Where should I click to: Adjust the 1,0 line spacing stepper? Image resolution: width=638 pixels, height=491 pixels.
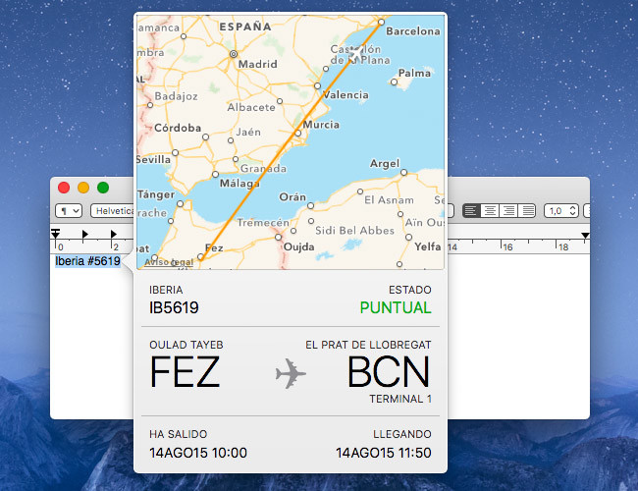pyautogui.click(x=573, y=210)
